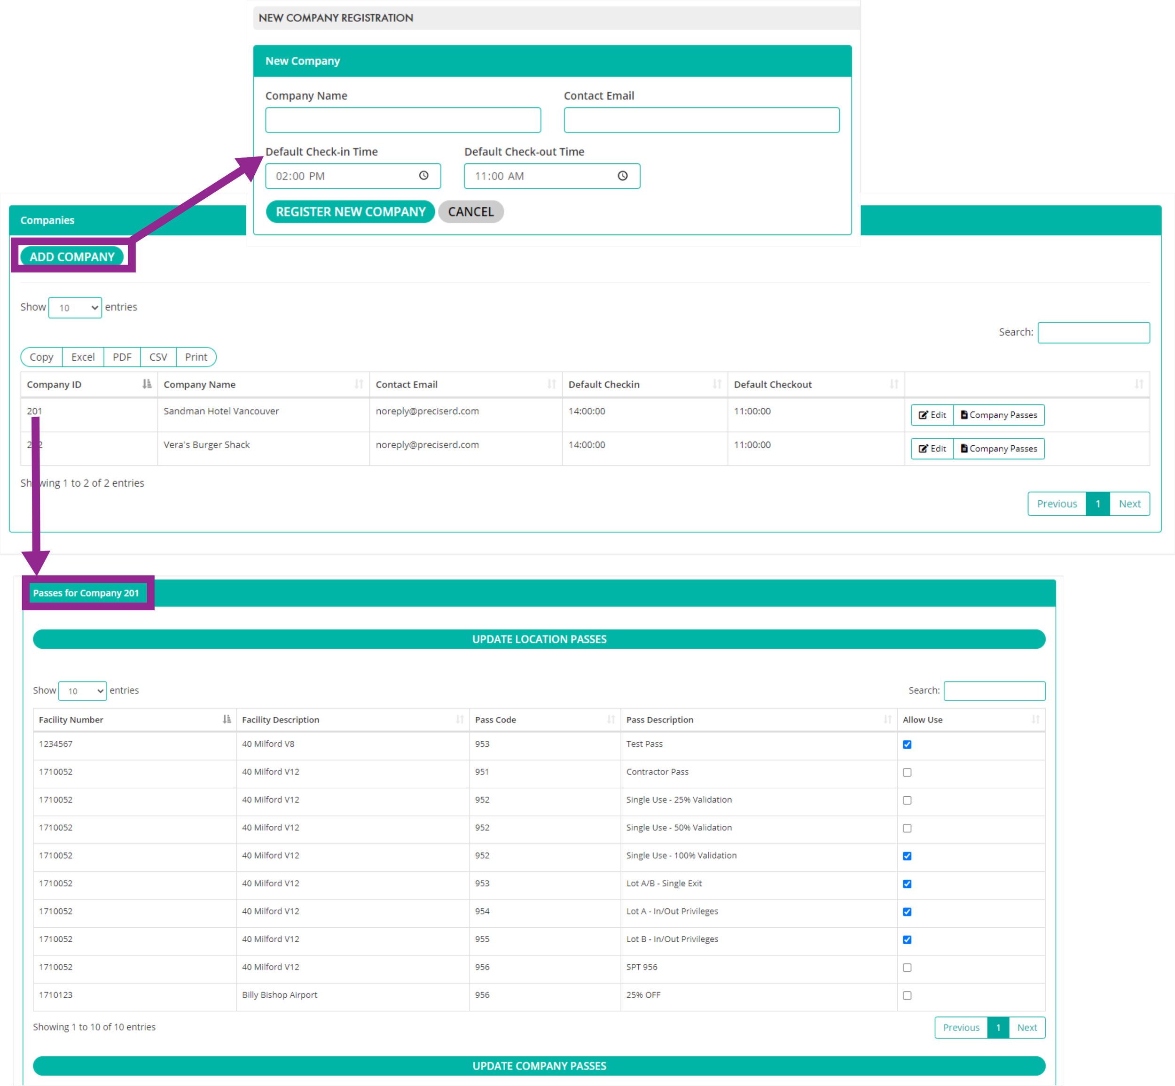Viewport: 1175px width, 1086px height.
Task: Click the clock icon in Default Check-in Time
Action: [423, 176]
